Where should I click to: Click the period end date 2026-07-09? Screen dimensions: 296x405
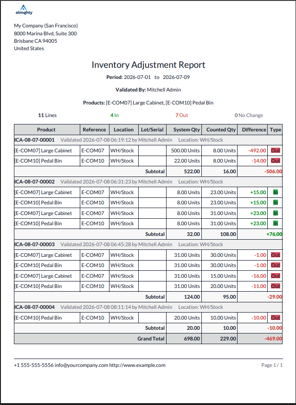click(x=176, y=77)
